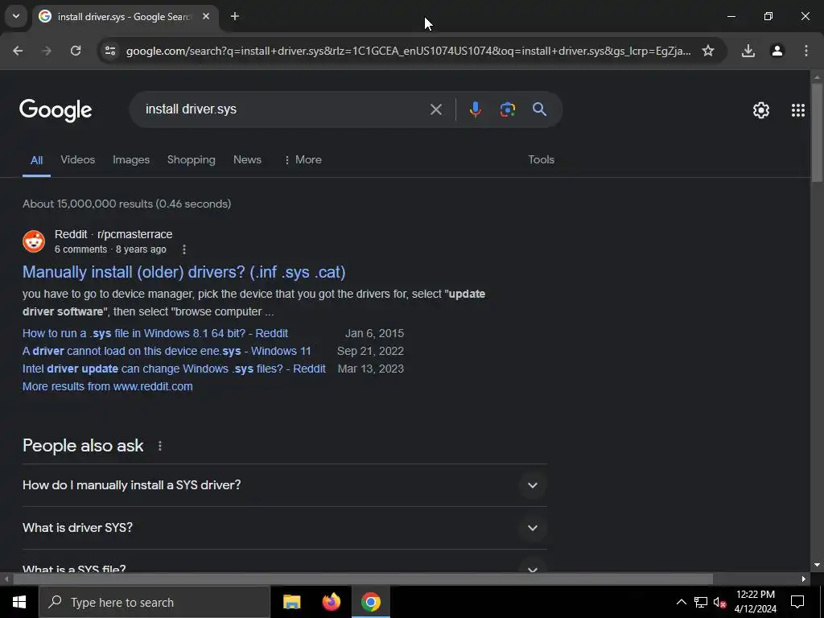
Task: Open the Windows notification center
Action: coord(797,602)
